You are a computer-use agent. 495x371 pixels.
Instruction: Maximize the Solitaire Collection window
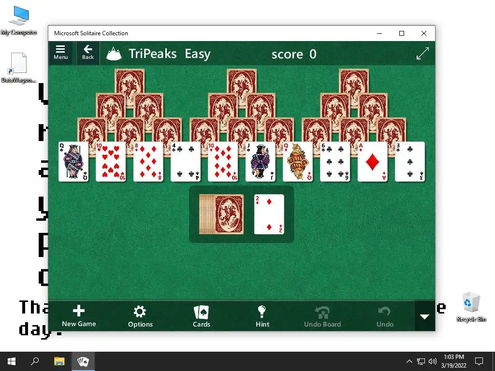(402, 33)
